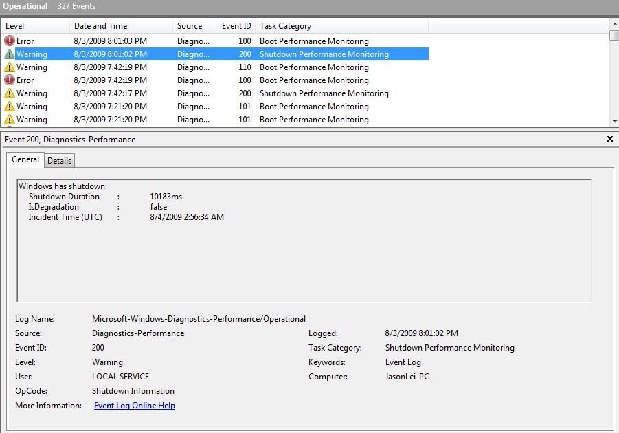Sort events by Level column
Image resolution: width=619 pixels, height=433 pixels.
tap(36, 26)
